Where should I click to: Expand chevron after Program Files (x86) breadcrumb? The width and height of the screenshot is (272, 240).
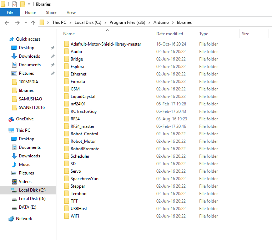point(149,23)
